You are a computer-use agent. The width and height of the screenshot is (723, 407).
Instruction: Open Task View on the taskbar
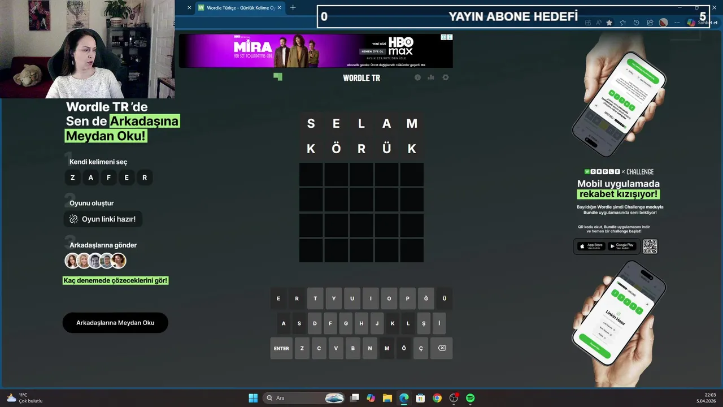(355, 398)
